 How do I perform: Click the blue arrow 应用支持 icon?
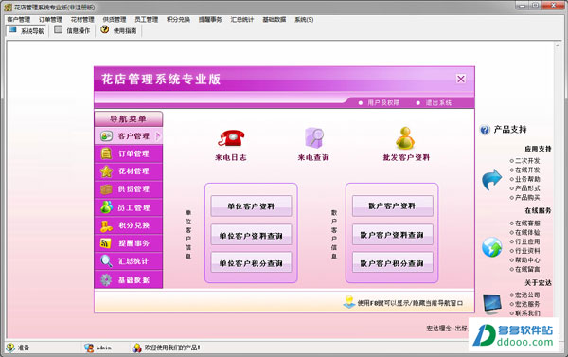coord(491,179)
